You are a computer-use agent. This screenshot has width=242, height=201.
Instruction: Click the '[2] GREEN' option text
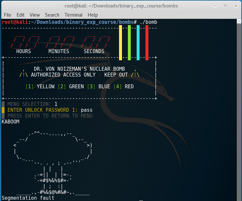click(x=71, y=86)
